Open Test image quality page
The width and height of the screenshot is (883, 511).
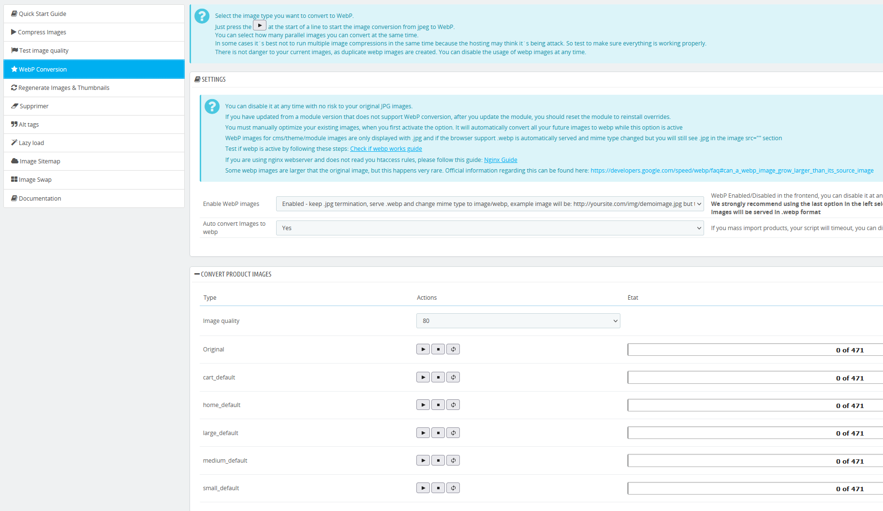(x=94, y=51)
